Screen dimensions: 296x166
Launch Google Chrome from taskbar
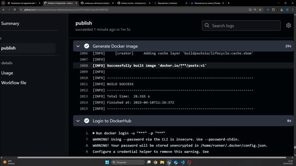(155, 162)
